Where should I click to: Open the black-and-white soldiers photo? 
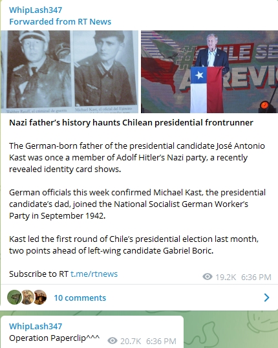tap(69, 72)
